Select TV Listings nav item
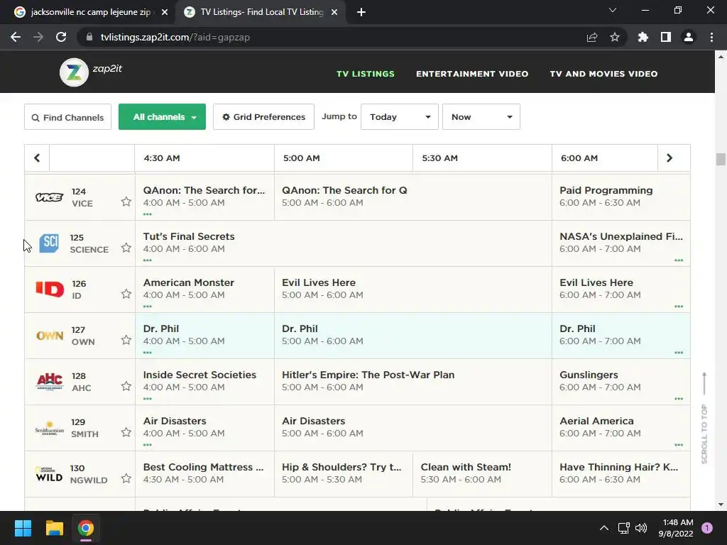 click(x=366, y=74)
